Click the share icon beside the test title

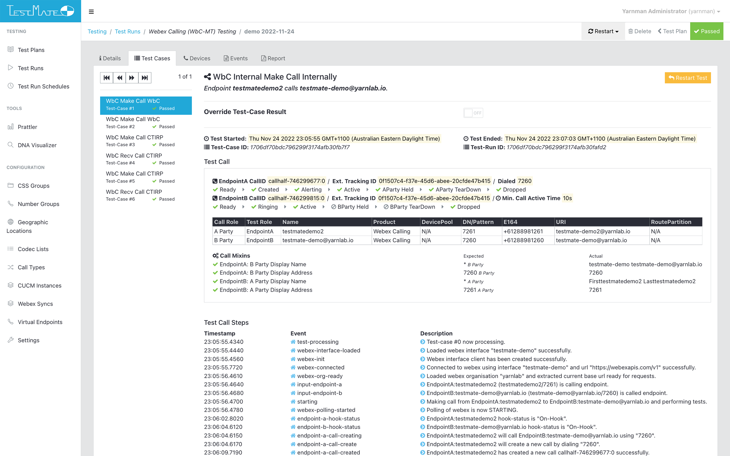tap(208, 77)
